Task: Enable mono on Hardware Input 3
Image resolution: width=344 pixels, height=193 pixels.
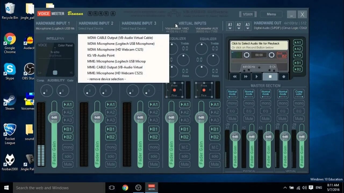Action: [x=154, y=147]
